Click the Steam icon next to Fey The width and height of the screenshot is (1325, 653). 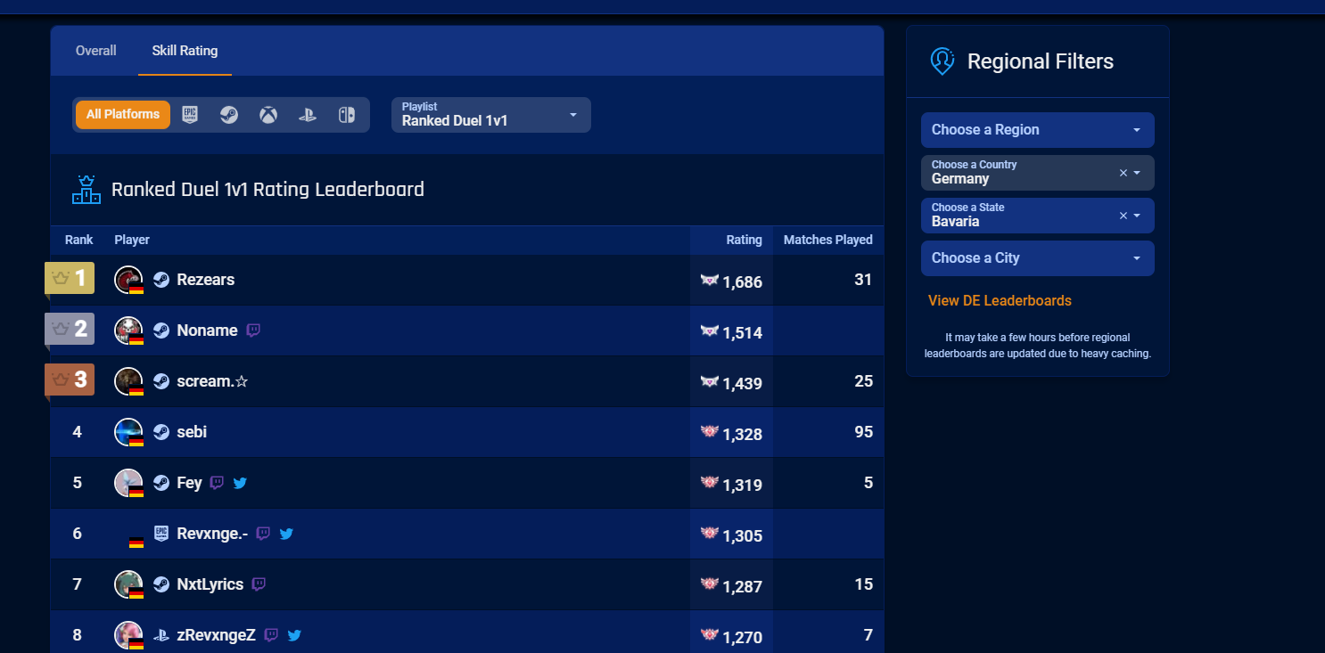click(x=160, y=483)
